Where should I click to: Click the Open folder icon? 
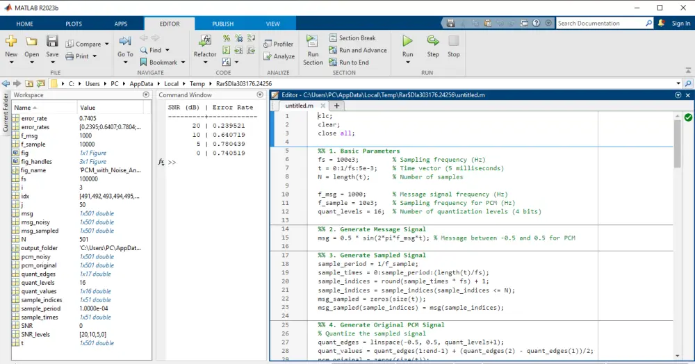pyautogui.click(x=31, y=41)
